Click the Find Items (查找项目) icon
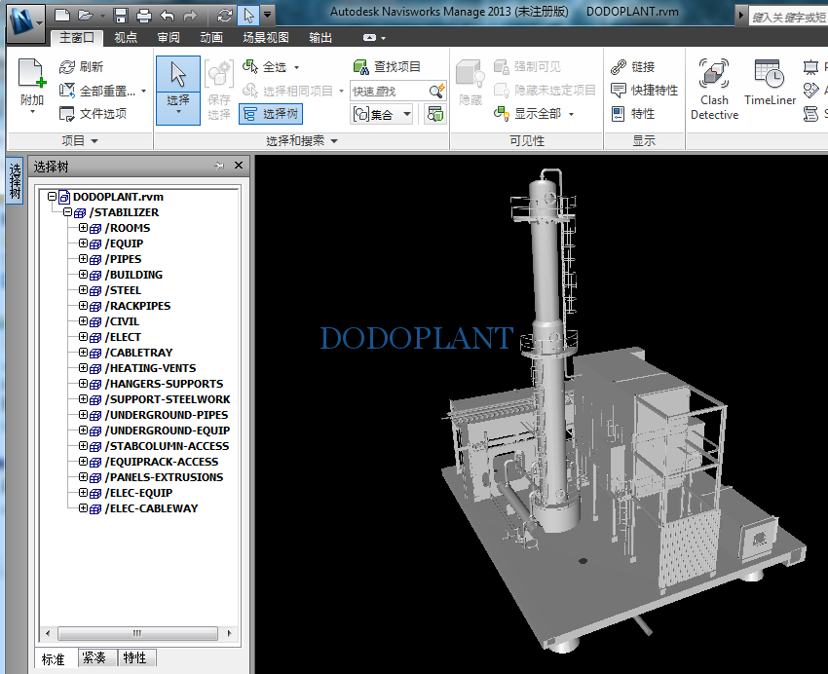The height and width of the screenshot is (674, 828). coord(361,67)
